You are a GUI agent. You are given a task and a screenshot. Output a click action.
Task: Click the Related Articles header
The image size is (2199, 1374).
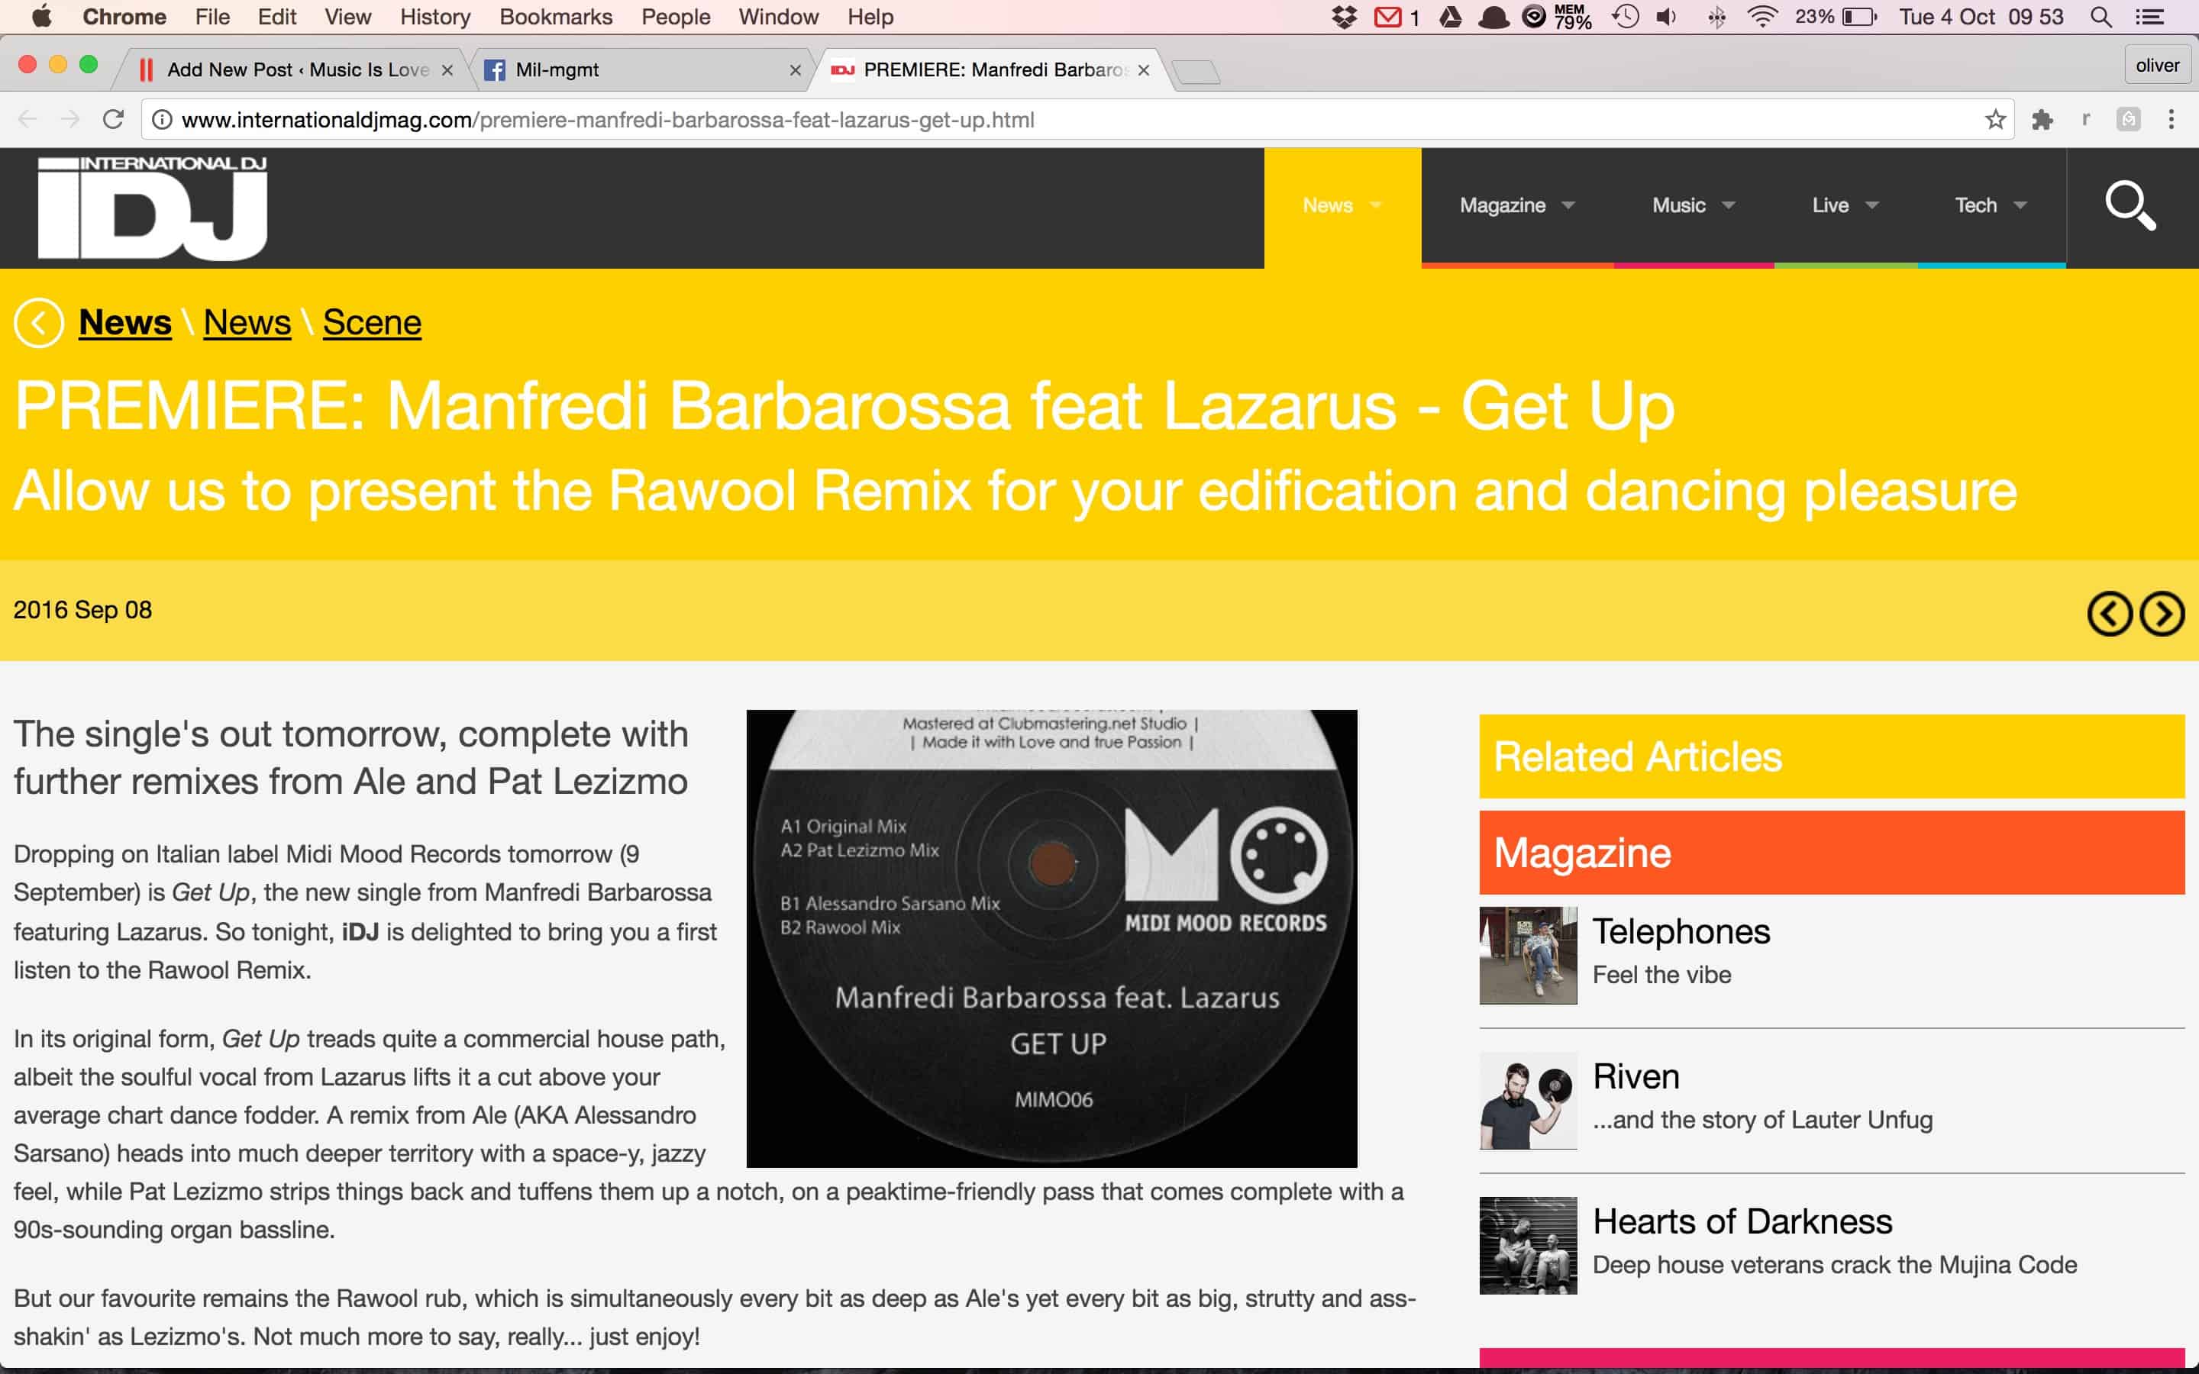pyautogui.click(x=1832, y=757)
